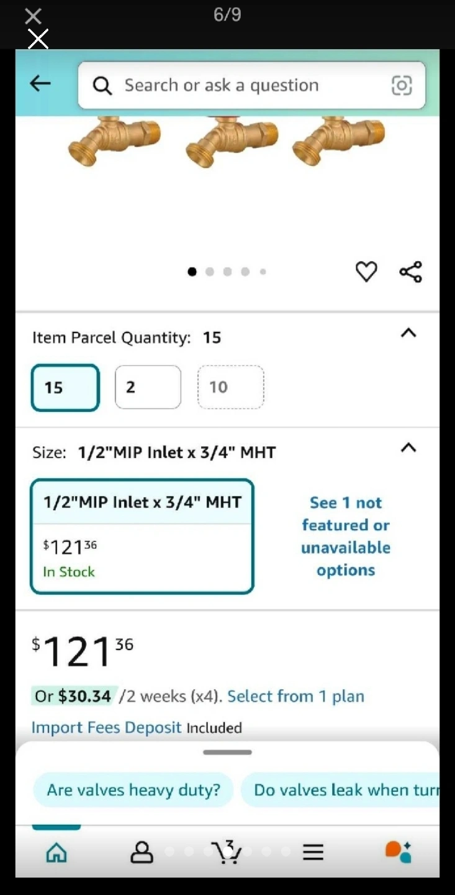Tap the share icon
Viewport: 455px width, 895px height.
click(x=410, y=272)
